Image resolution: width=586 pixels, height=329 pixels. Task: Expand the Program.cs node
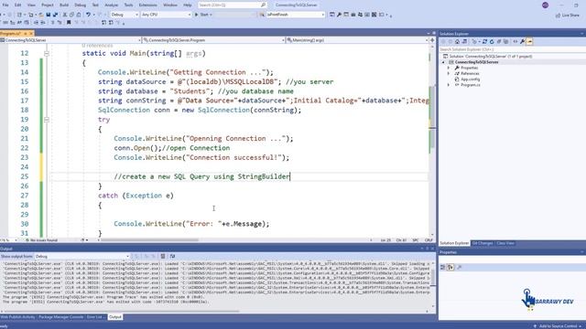(449, 85)
